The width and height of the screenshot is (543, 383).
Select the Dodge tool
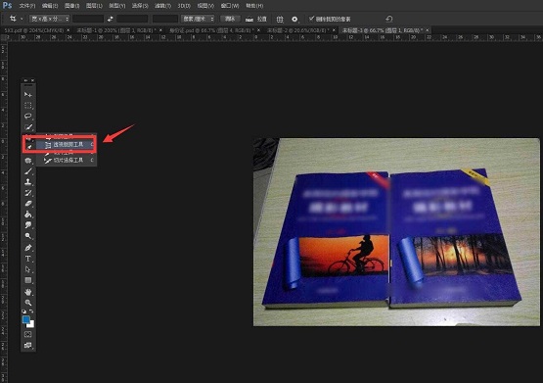coord(28,236)
